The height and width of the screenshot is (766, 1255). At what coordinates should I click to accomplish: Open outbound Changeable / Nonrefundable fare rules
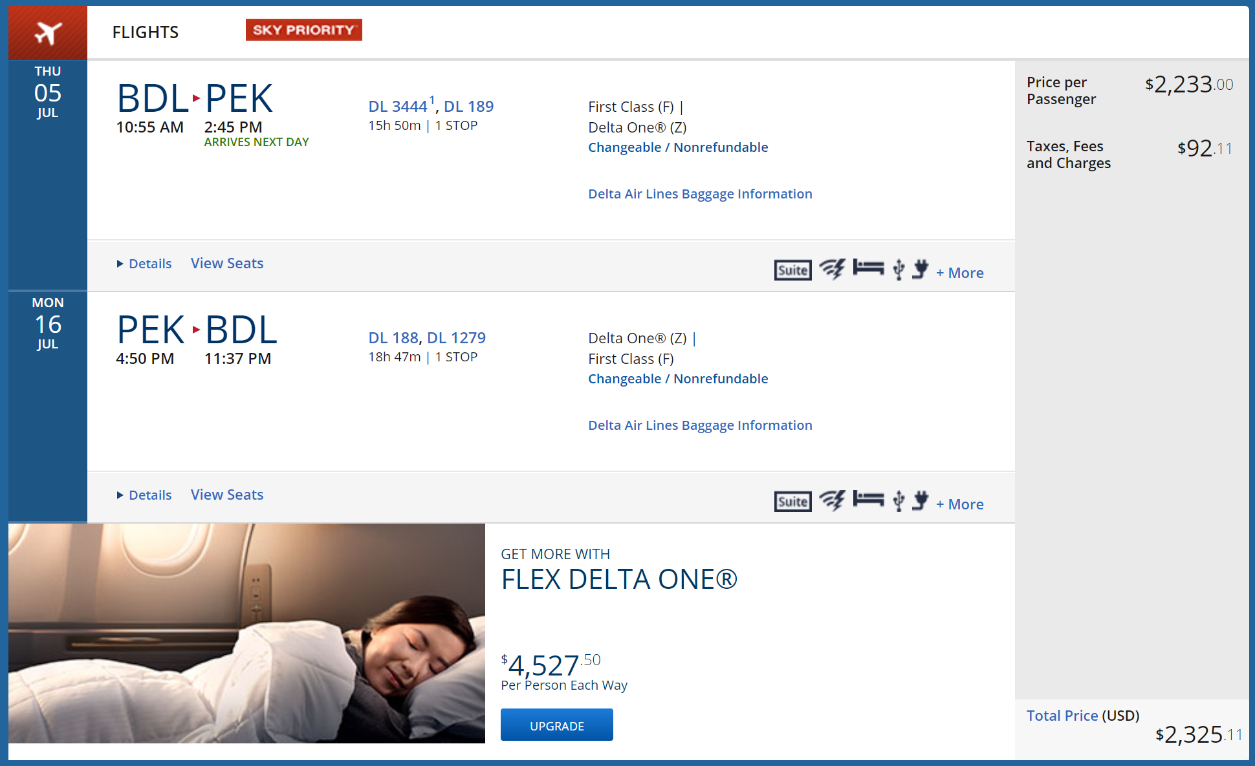tap(678, 147)
